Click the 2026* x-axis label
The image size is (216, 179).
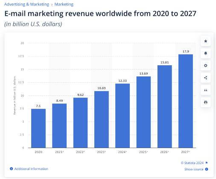tap(164, 152)
